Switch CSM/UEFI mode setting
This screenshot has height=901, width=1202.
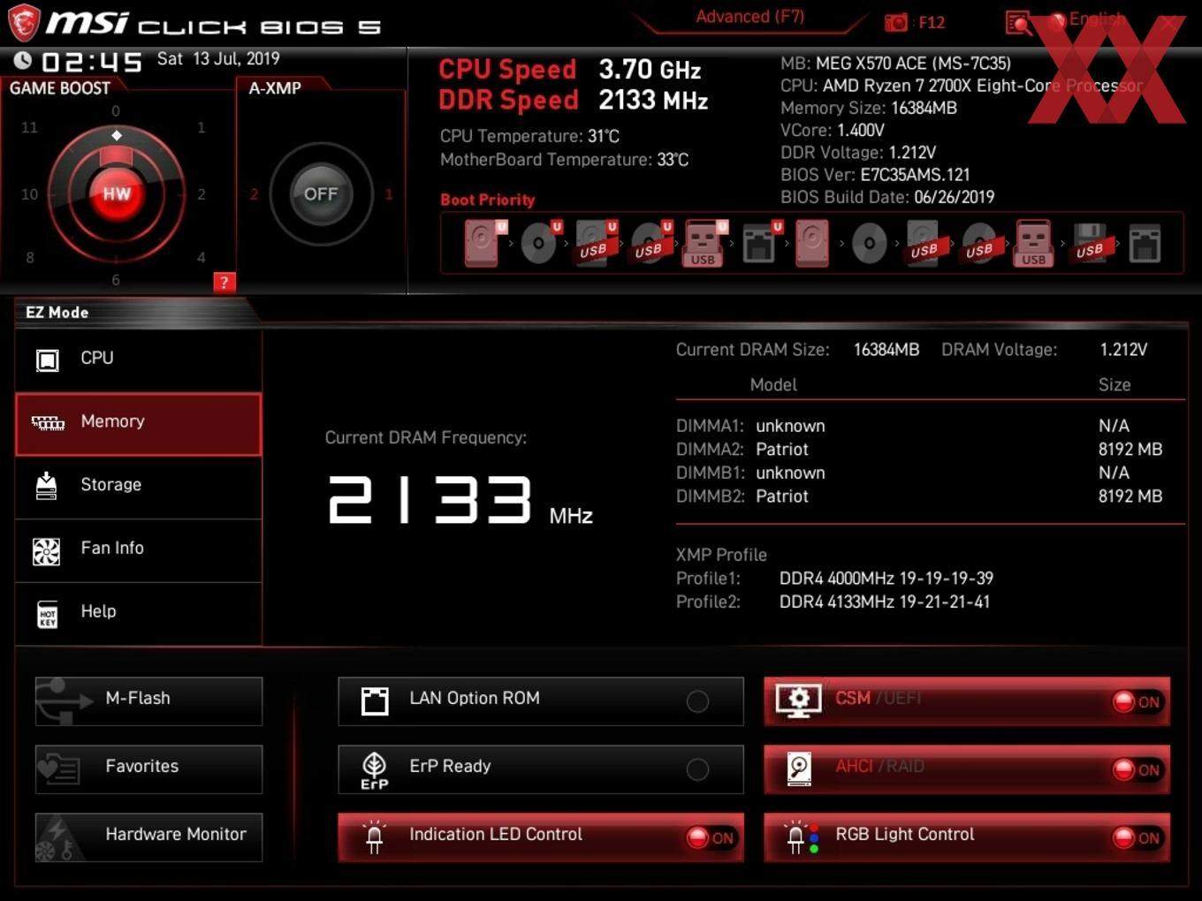point(1137,701)
